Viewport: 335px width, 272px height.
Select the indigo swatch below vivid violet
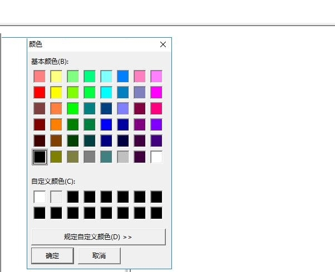click(x=156, y=140)
